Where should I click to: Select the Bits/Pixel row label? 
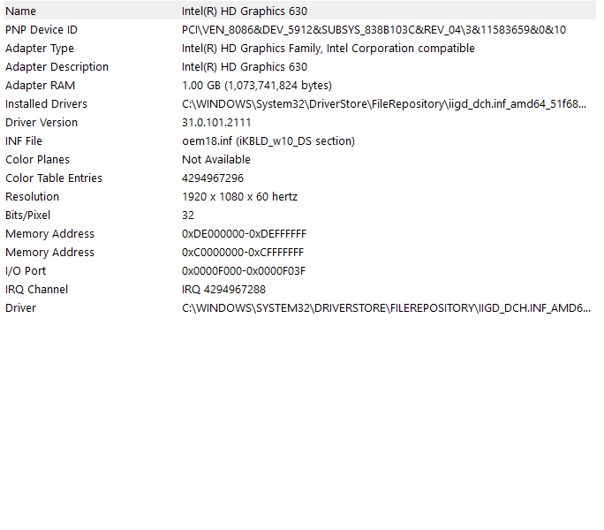click(27, 215)
